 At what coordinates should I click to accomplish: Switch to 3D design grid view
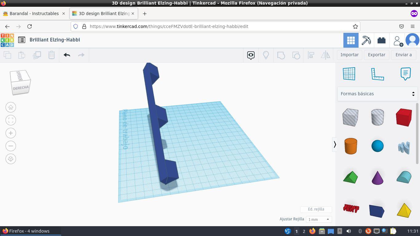(351, 40)
